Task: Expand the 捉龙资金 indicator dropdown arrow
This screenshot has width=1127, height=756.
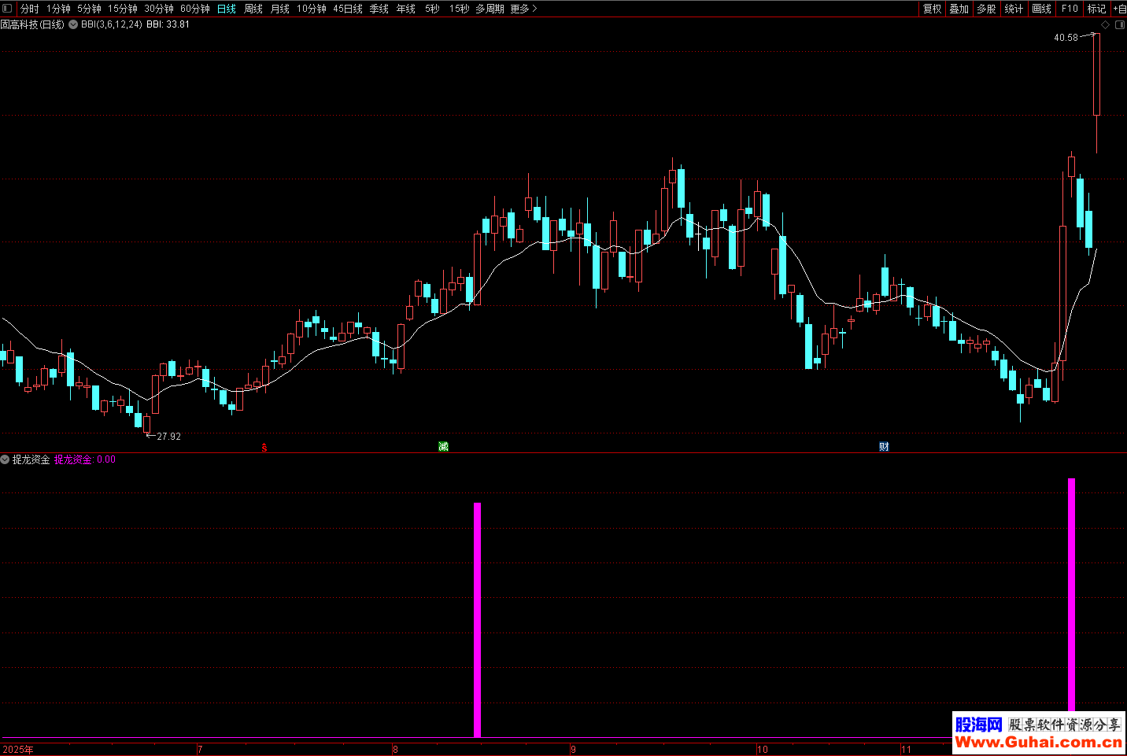Action: (x=6, y=459)
